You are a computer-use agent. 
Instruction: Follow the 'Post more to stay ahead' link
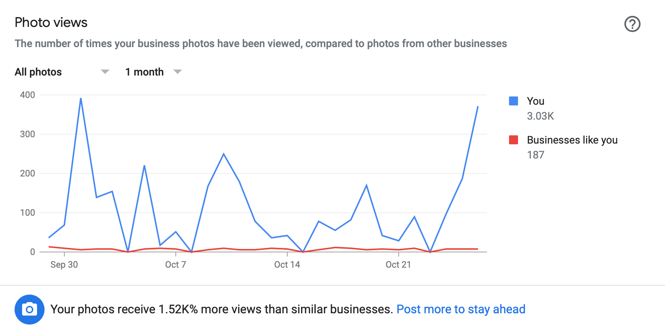pyautogui.click(x=462, y=309)
